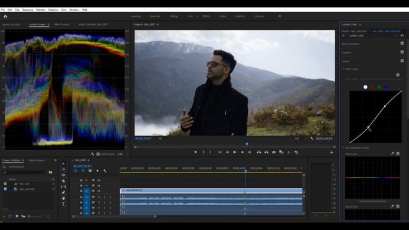The width and height of the screenshot is (409, 230).
Task: Switch Project panel to list view
Action: click(x=10, y=216)
